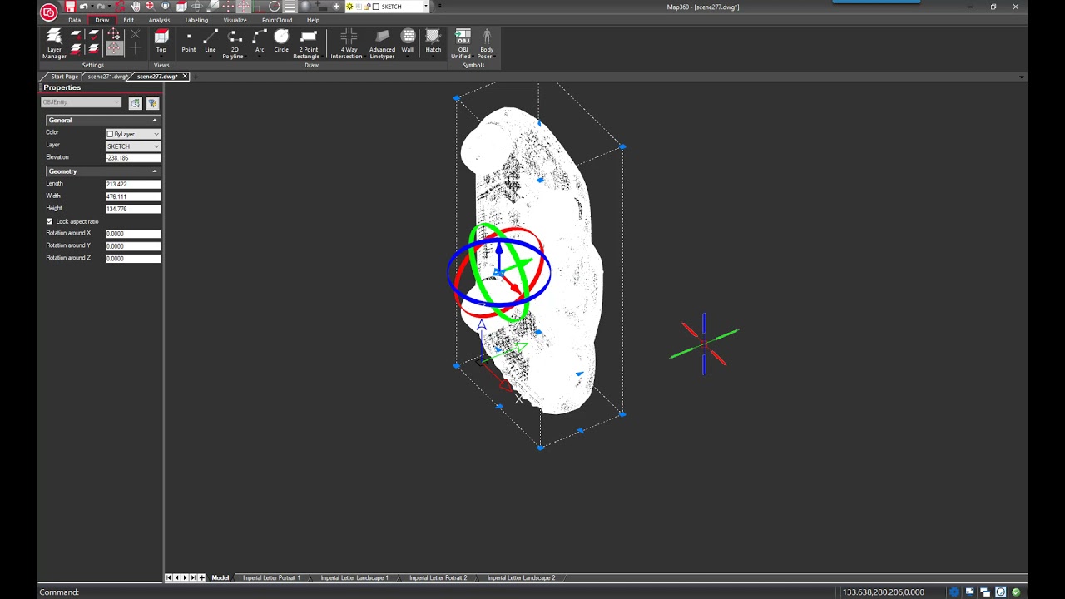1065x599 pixels.
Task: Open the Visualize ribbon tab
Action: 235,20
